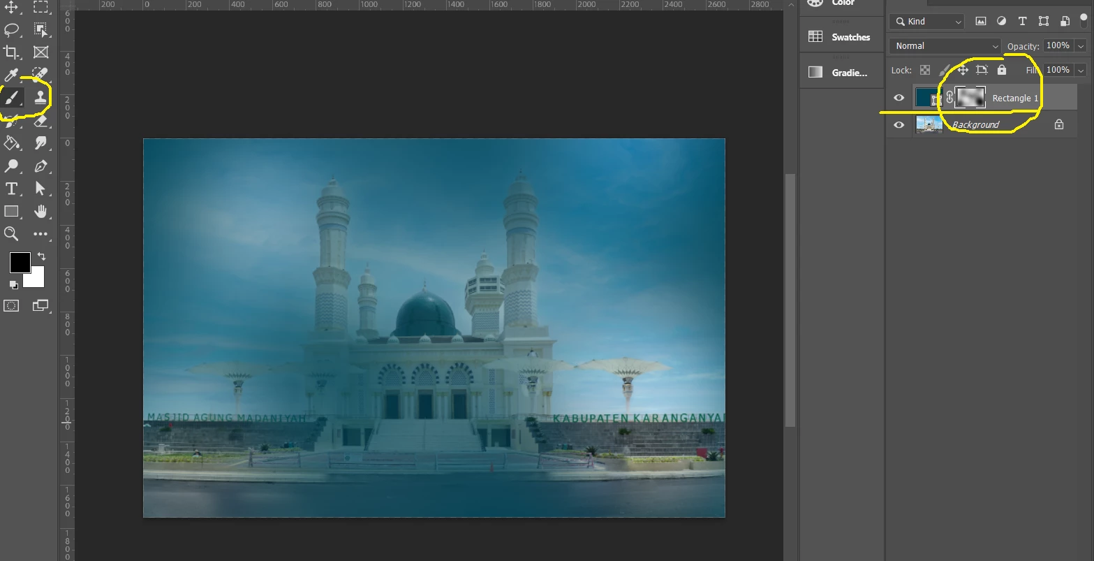Open the collapsed Swatches panel

[x=841, y=37]
